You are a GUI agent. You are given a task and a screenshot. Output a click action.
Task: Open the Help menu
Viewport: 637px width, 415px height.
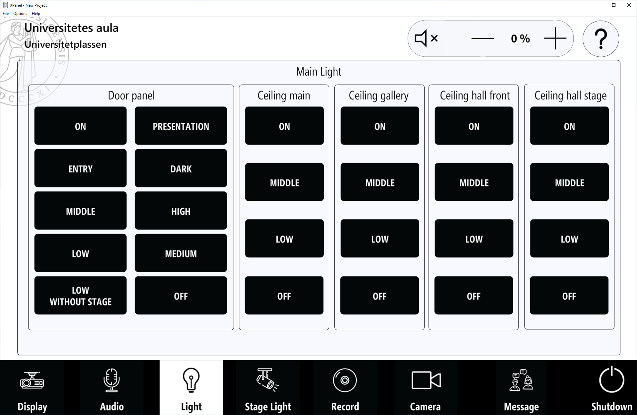coord(36,14)
